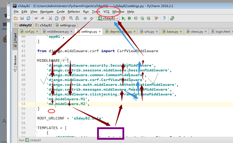This screenshot has height=143, width=233.
Task: Open the Edit menu
Action: (x=24, y=12)
